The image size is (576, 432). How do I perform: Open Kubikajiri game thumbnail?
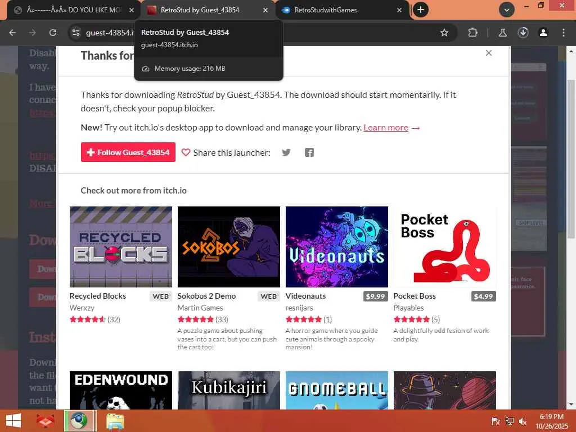click(229, 390)
